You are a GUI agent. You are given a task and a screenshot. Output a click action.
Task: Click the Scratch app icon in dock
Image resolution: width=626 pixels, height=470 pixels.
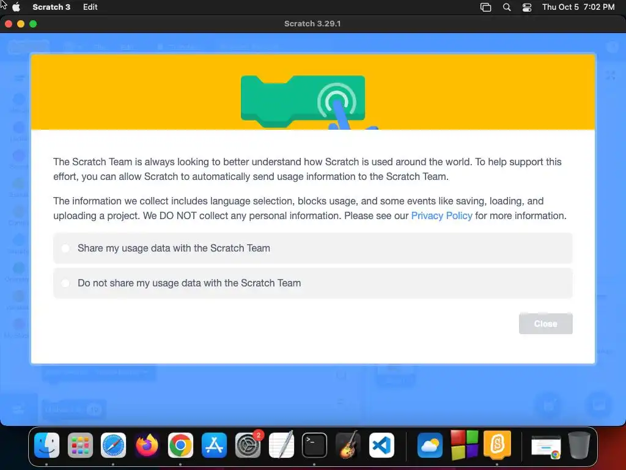point(497,445)
